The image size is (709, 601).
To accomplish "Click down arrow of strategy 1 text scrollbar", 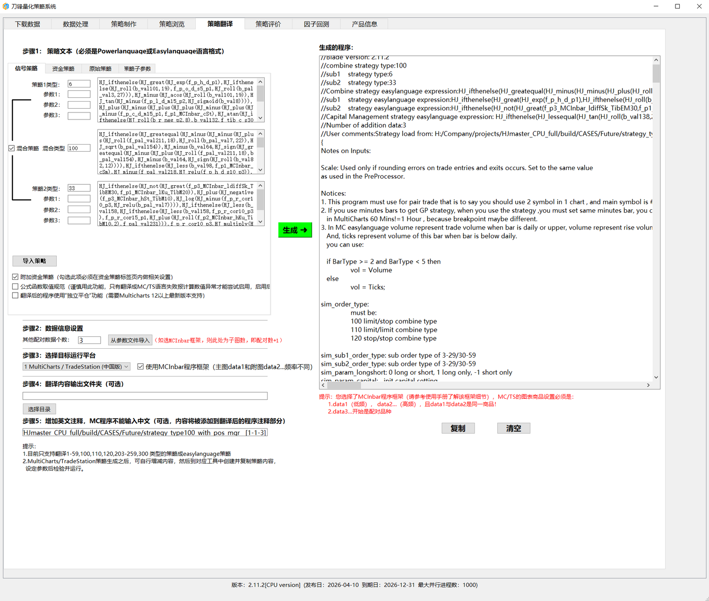I will point(260,119).
